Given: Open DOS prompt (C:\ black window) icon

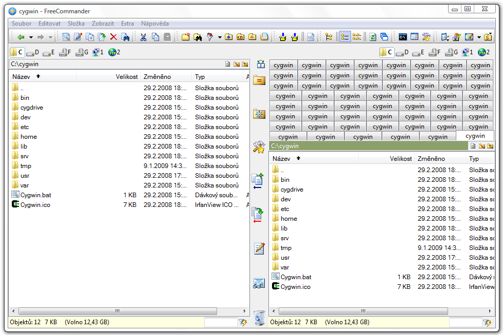Looking at the screenshot, I should (x=402, y=37).
